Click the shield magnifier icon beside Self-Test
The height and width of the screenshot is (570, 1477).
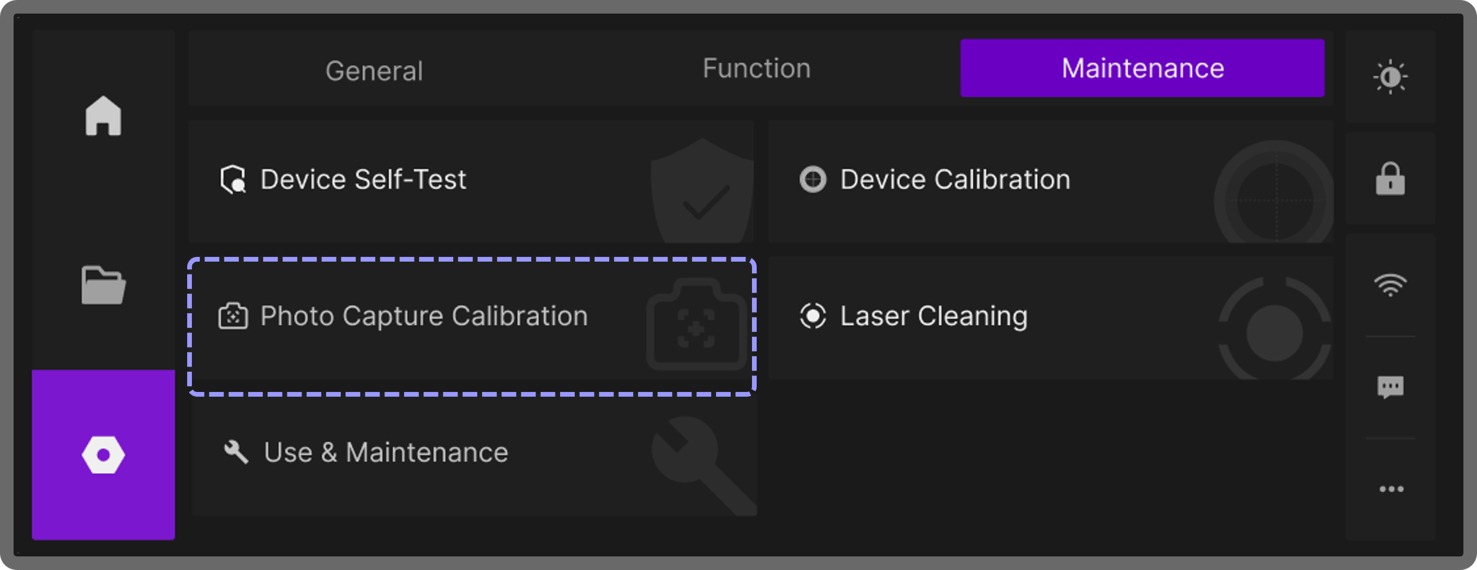[233, 180]
